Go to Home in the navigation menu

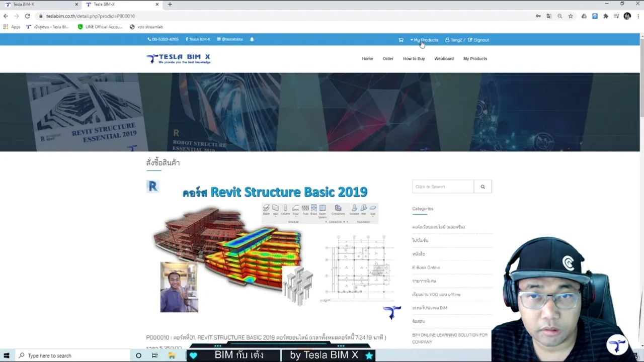coord(367,59)
